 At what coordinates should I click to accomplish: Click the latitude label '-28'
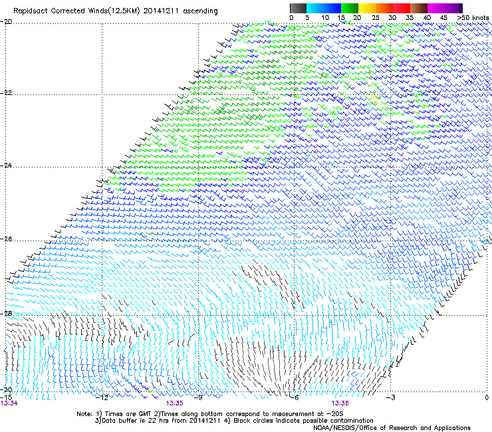pos(6,313)
